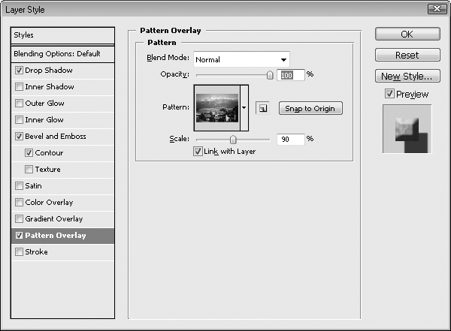
Task: Click the Opacity slider handle
Action: click(270, 75)
